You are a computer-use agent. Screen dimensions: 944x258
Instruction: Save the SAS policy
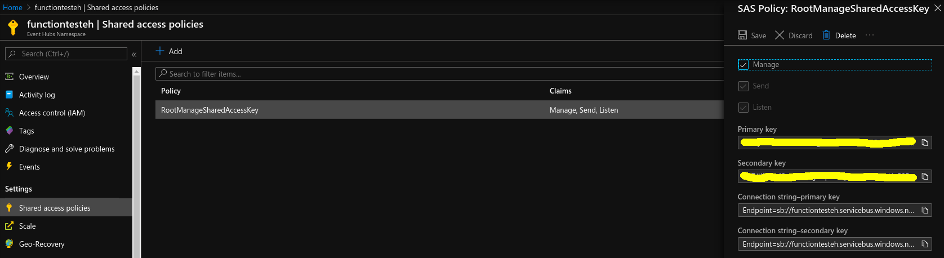click(x=752, y=35)
